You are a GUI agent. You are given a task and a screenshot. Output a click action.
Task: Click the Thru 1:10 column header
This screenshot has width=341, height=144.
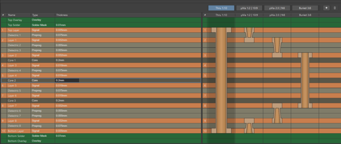221,15
